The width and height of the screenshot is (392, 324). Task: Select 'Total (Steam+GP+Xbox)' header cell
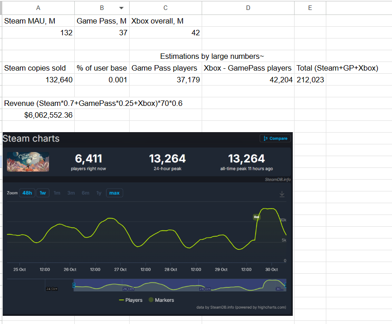click(337, 68)
